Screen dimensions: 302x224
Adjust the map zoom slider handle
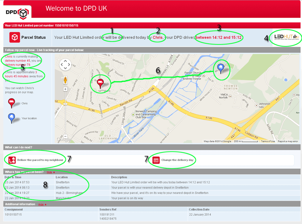(x=65, y=104)
